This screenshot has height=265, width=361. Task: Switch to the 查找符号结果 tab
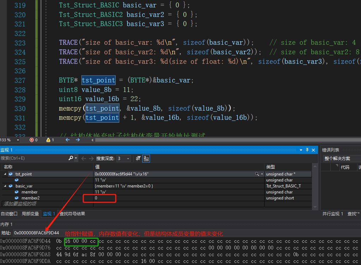[x=72, y=214]
